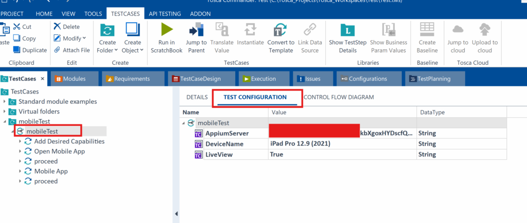Switch to the Requirements tab

132,79
